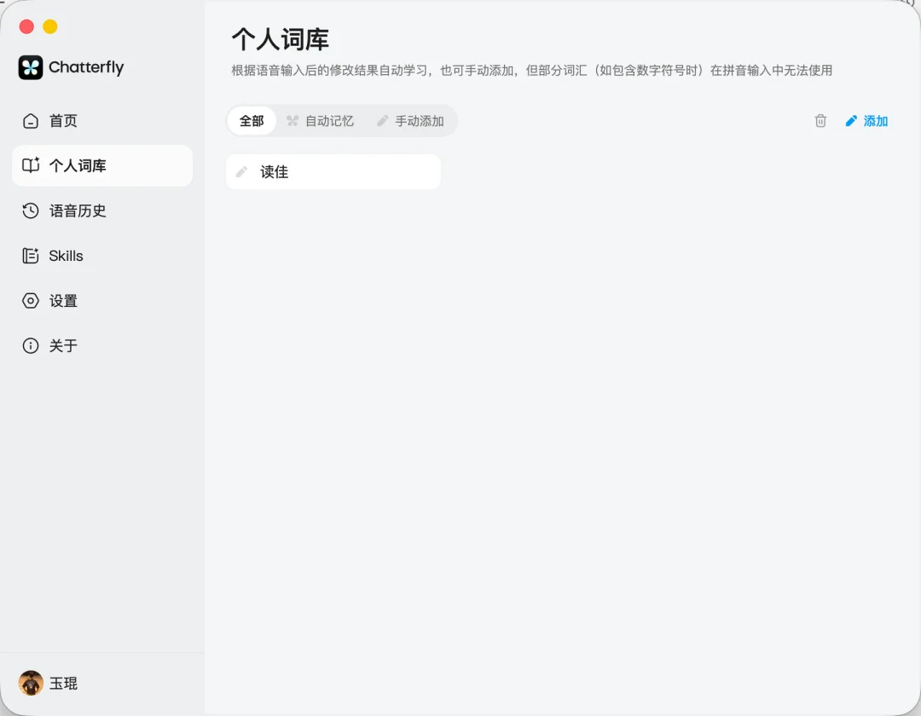Click the clock icon beside 语音历史
The image size is (921, 716).
(x=31, y=211)
